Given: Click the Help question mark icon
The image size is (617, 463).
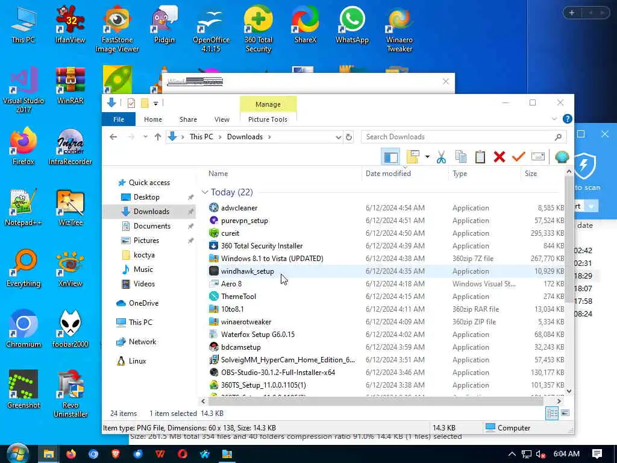Looking at the screenshot, I should click(x=567, y=119).
